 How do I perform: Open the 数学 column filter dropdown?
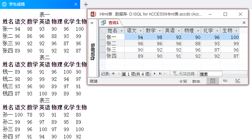coord(160,31)
